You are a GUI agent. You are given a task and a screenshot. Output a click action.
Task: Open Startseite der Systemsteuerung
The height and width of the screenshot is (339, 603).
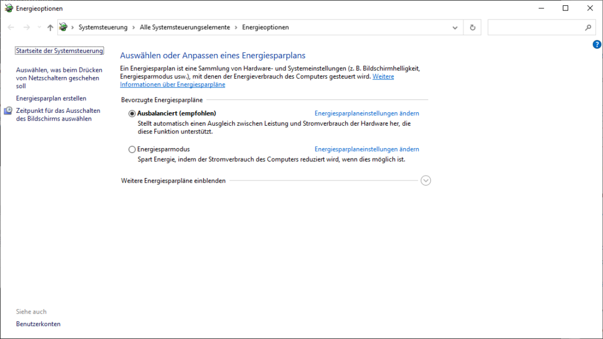59,51
